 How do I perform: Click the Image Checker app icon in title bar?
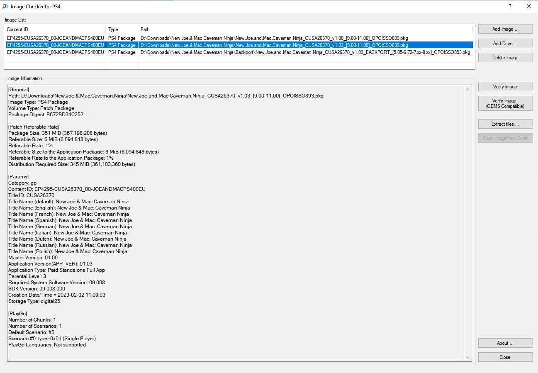pos(5,6)
